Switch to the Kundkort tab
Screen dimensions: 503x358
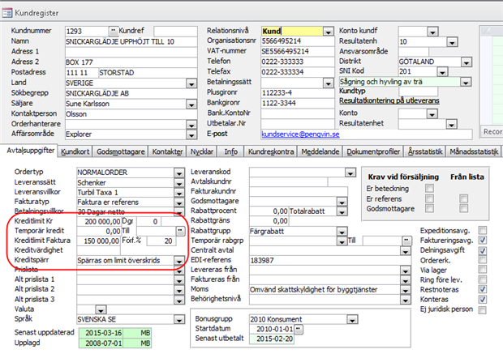click(75, 151)
